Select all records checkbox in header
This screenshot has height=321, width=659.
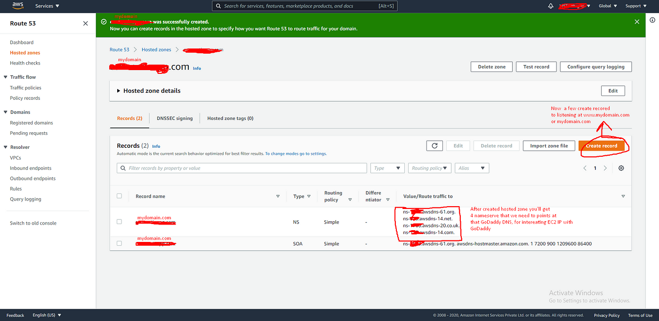(x=119, y=196)
